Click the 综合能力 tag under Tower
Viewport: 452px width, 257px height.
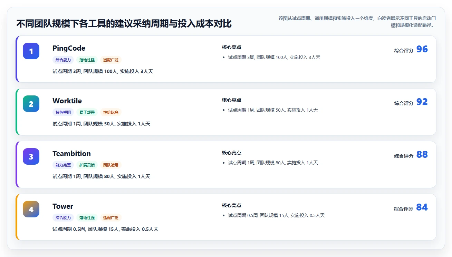tap(63, 218)
